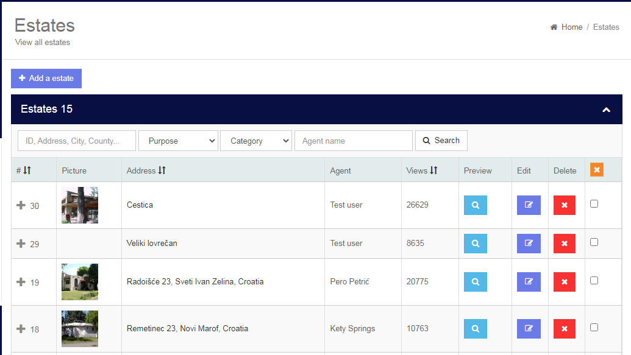Click the Home icon in breadcrumb
This screenshot has width=631, height=355.
click(554, 27)
